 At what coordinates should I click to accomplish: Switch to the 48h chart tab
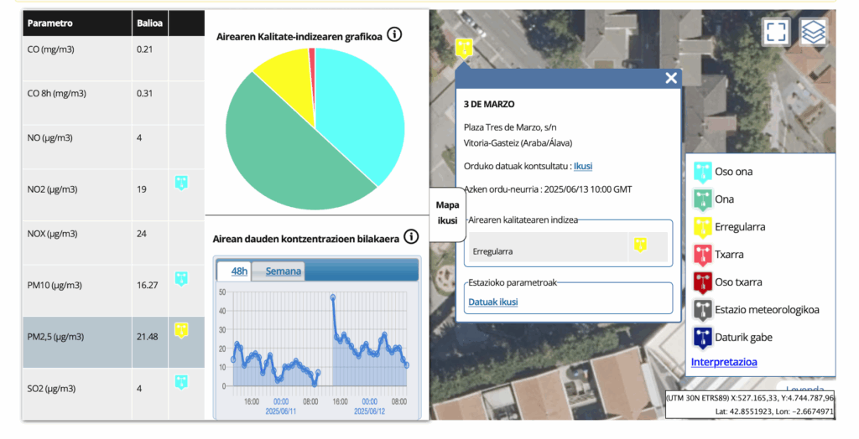[x=239, y=271]
